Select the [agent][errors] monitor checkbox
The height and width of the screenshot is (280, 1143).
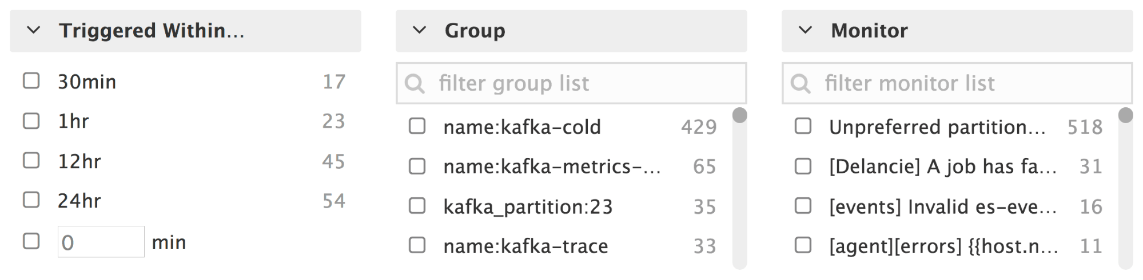point(803,245)
